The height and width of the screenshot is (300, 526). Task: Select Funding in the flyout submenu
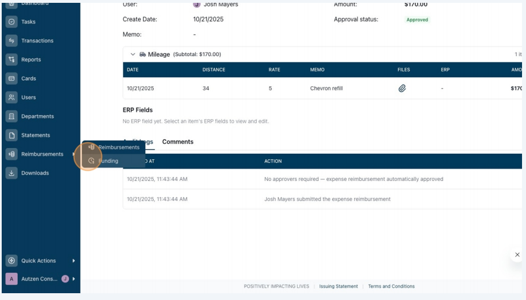point(113,161)
